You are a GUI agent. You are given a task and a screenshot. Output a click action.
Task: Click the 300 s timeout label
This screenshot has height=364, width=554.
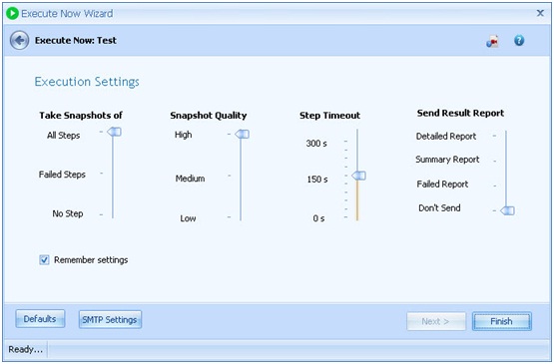316,144
